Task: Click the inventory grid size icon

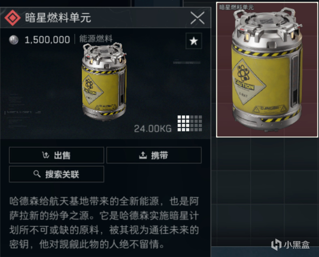Action: [189, 123]
